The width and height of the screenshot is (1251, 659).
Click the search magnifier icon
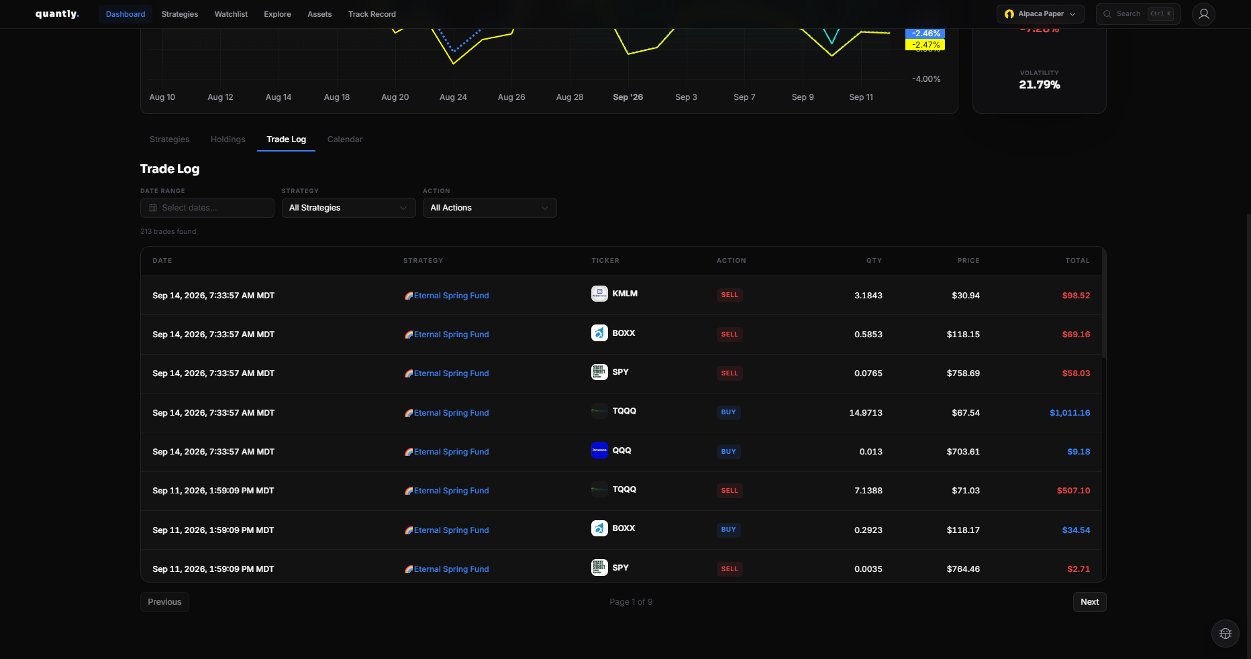click(1107, 14)
